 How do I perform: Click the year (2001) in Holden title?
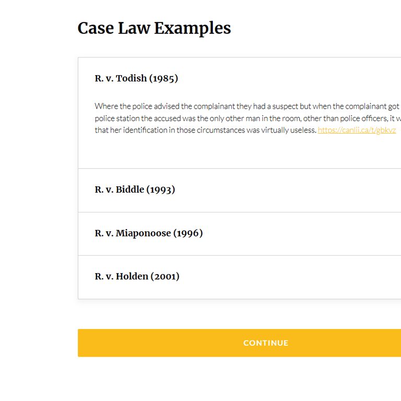pos(165,277)
